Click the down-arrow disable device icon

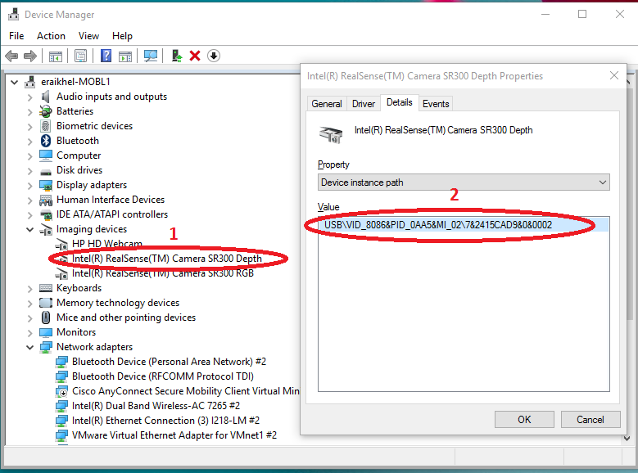(214, 56)
